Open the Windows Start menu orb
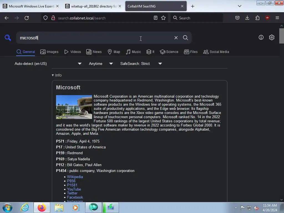Image resolution: width=284 pixels, height=213 pixels. [x=7, y=207]
